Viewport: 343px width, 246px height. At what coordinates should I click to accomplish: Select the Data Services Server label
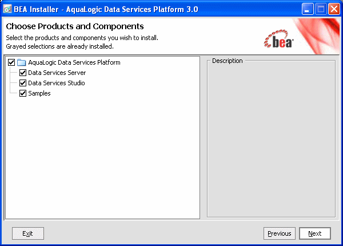click(x=57, y=73)
